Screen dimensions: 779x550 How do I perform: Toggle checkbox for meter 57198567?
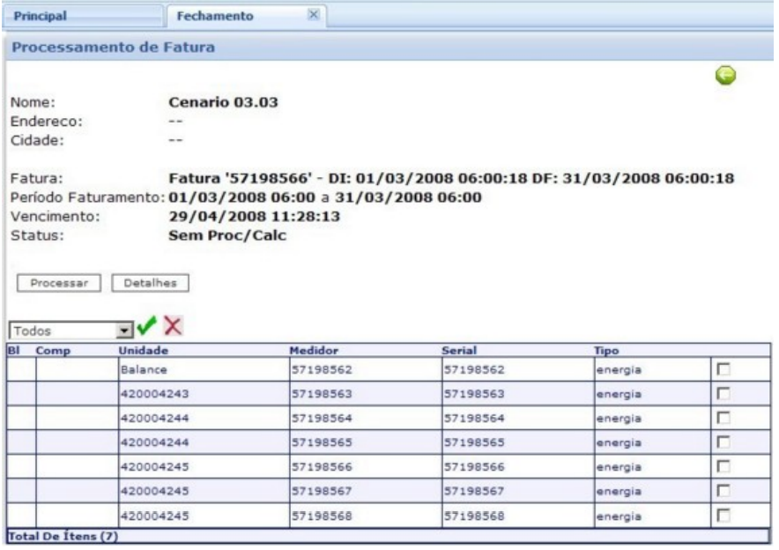click(x=720, y=490)
